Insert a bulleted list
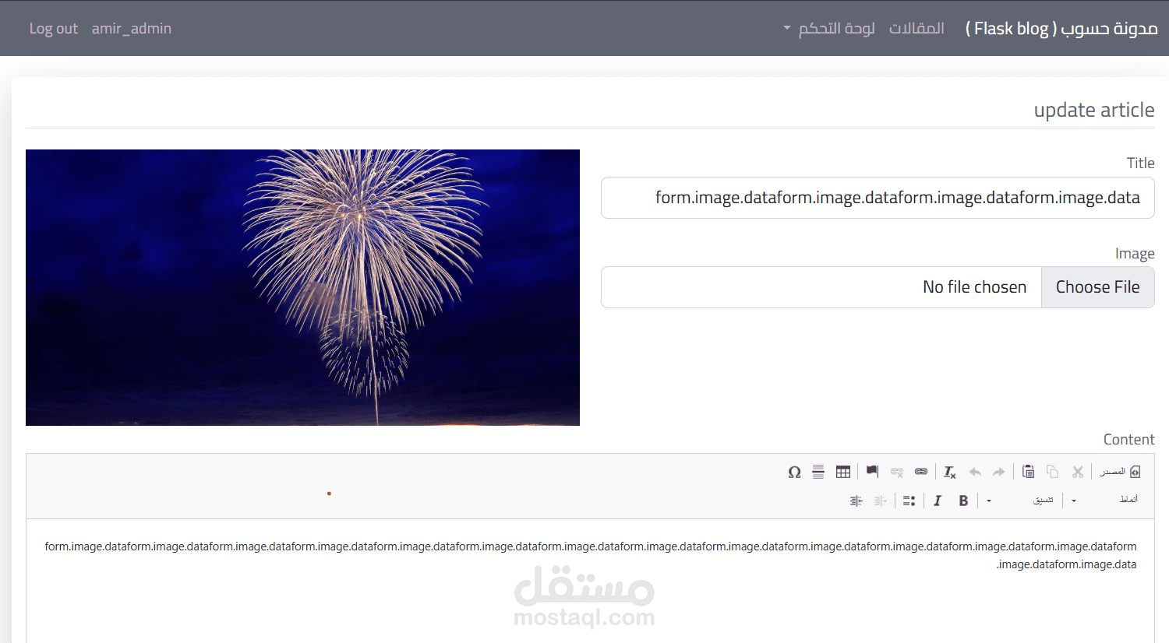The width and height of the screenshot is (1169, 643). point(909,501)
